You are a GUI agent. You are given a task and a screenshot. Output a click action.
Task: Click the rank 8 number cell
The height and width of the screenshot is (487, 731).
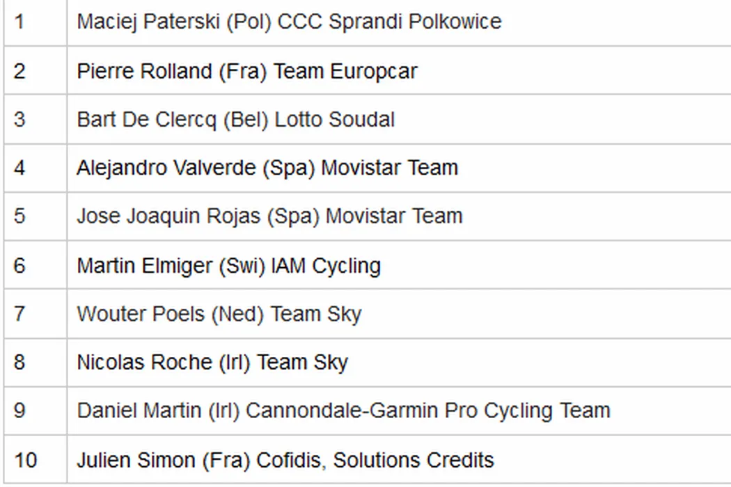coord(19,362)
